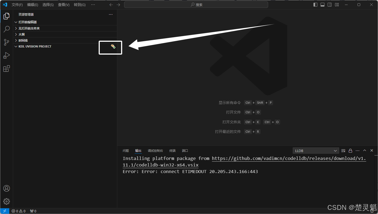Open the Run and Debug view

[x=7, y=55]
